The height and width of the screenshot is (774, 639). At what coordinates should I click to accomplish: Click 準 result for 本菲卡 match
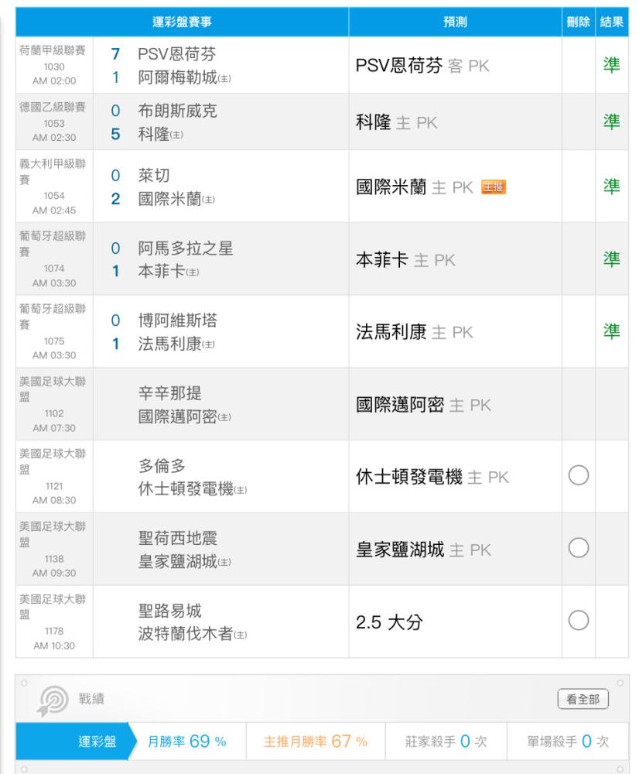[x=611, y=260]
